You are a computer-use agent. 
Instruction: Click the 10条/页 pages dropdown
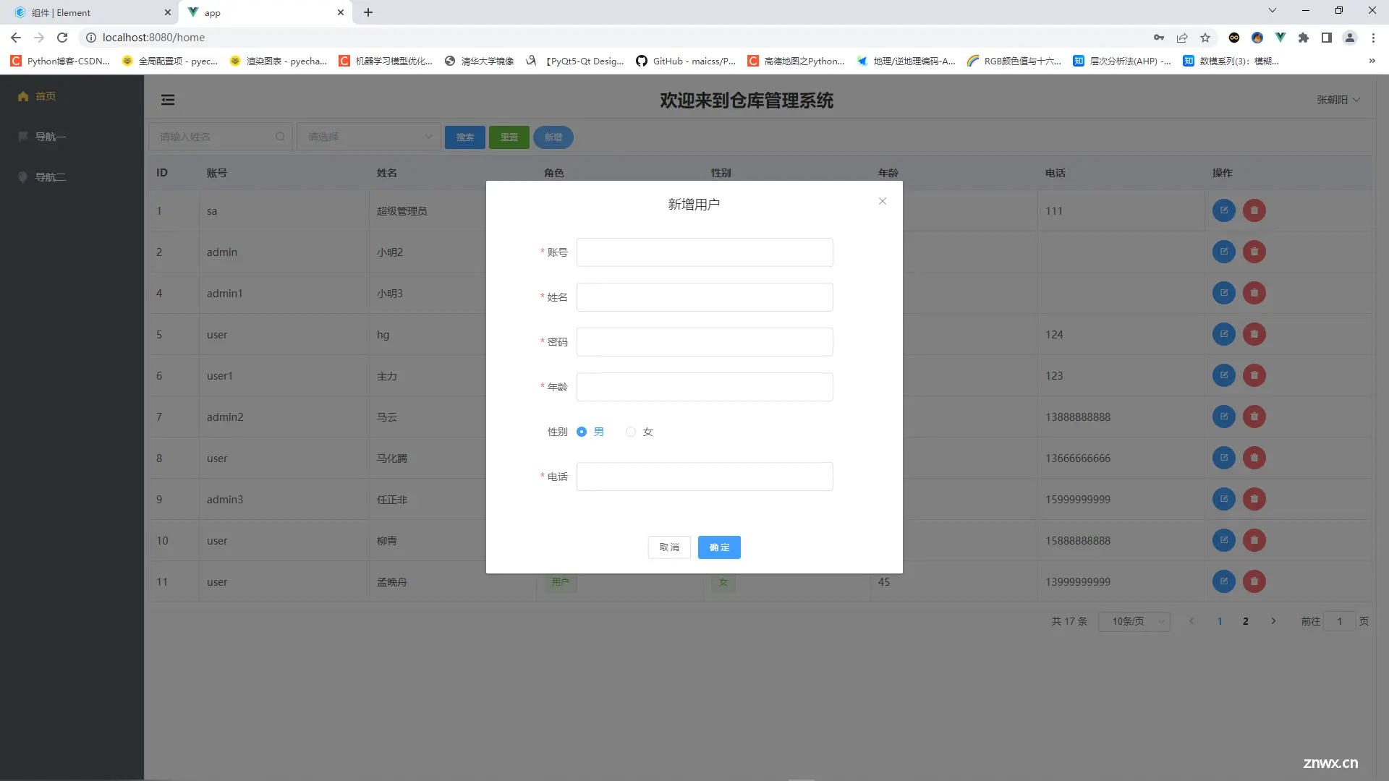(1137, 622)
